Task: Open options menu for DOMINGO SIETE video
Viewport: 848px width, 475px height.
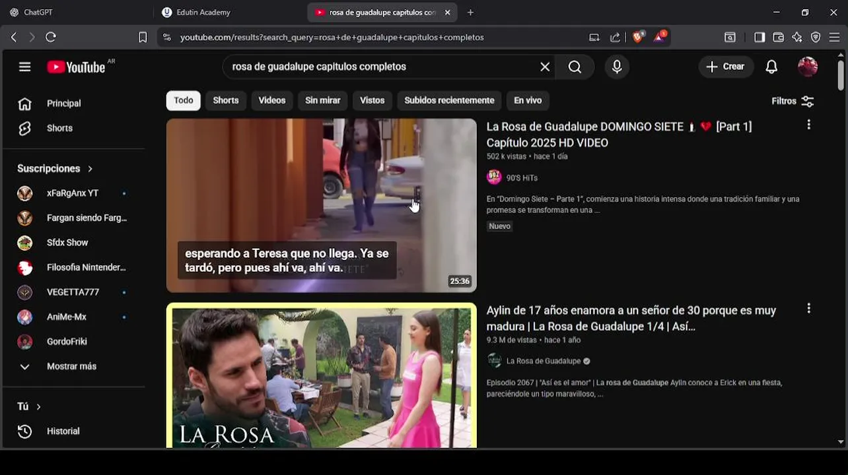Action: pos(808,125)
